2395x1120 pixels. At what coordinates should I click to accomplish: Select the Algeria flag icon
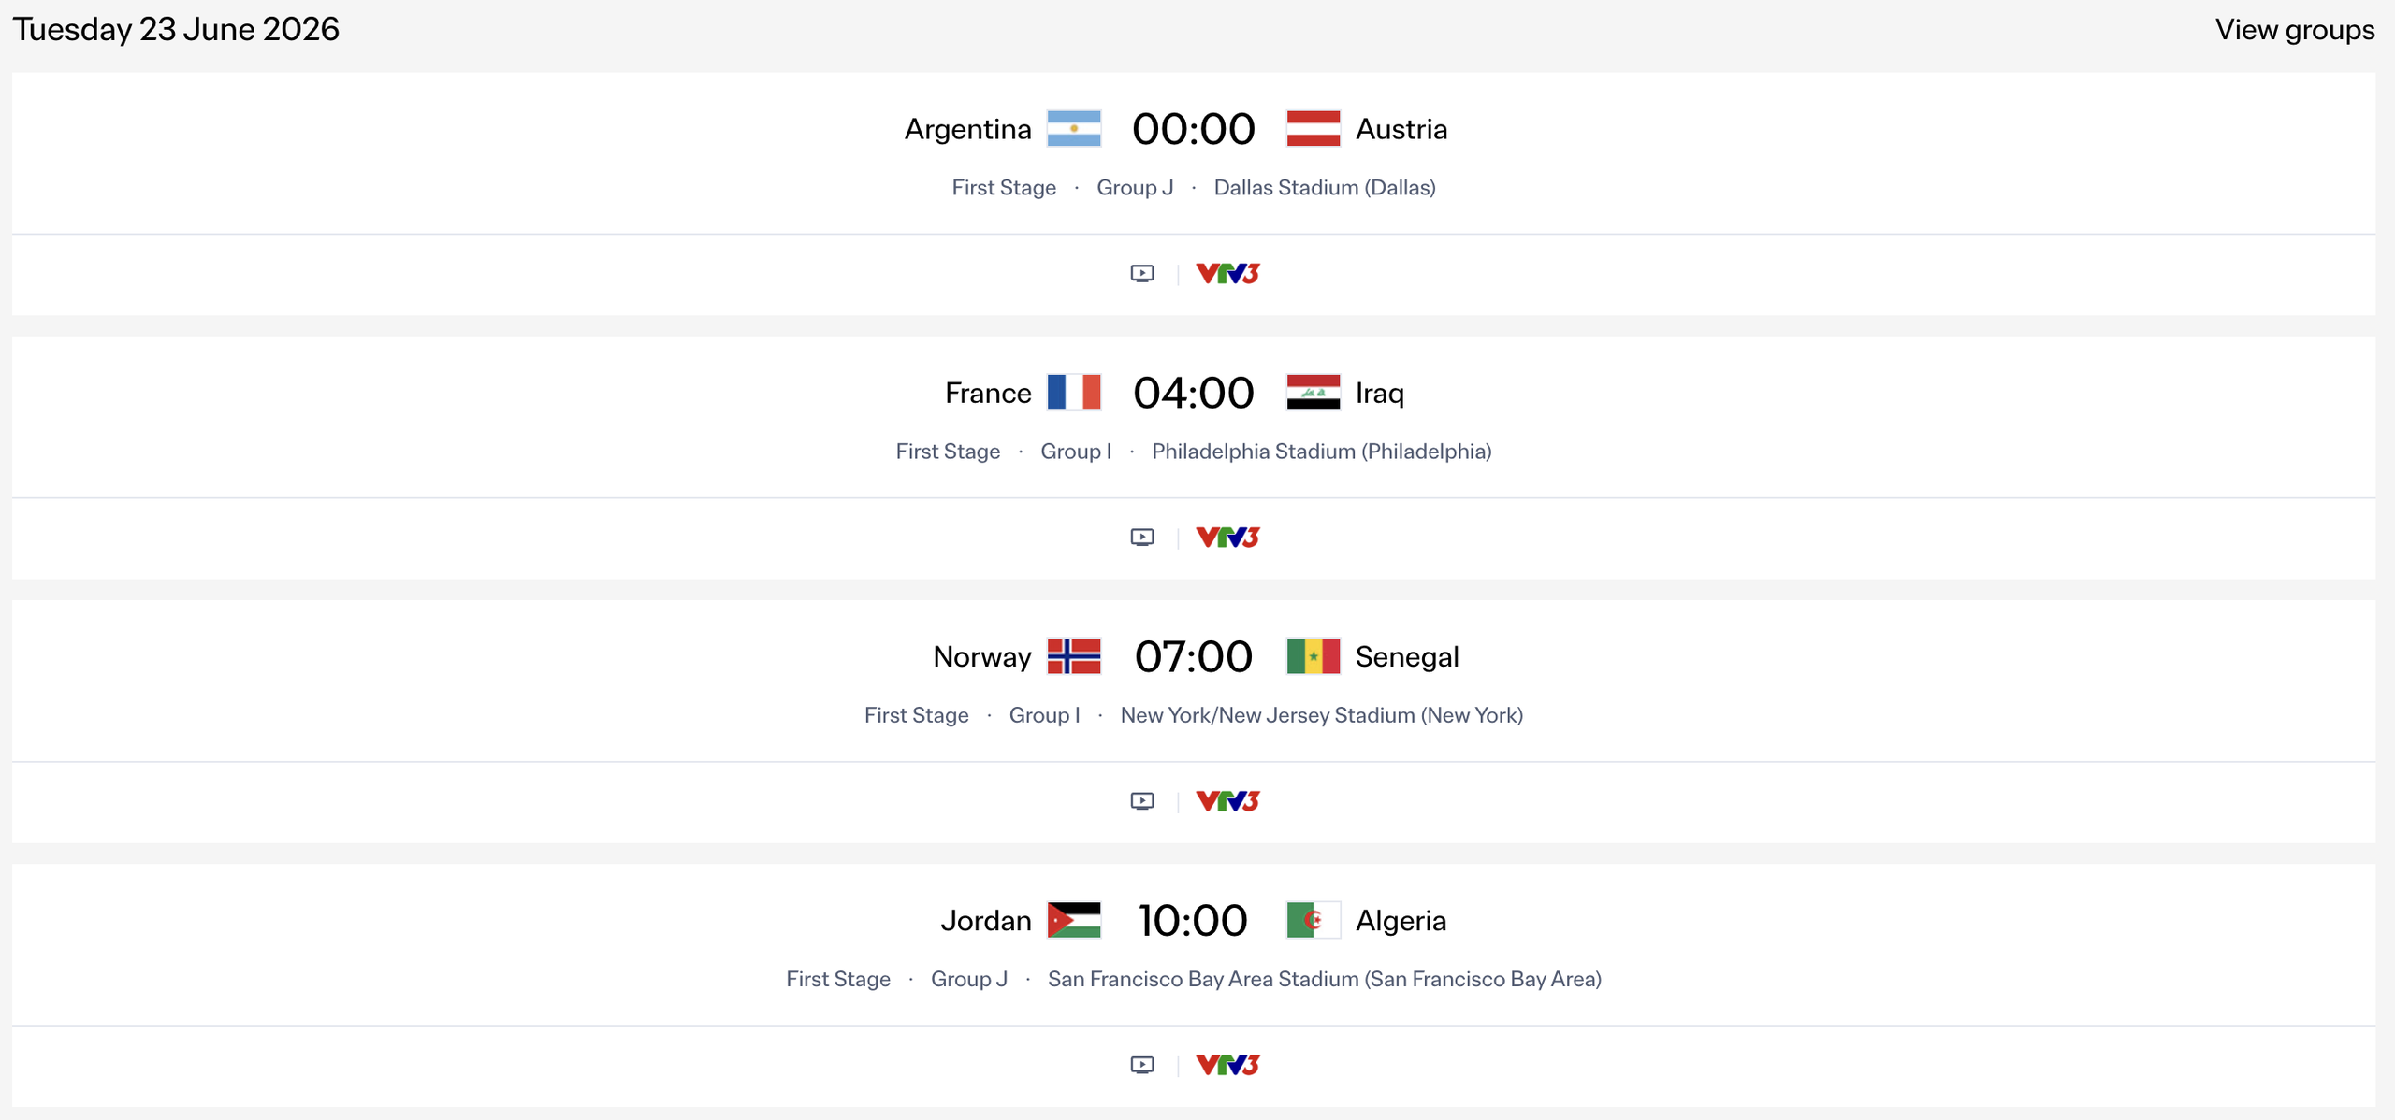(x=1314, y=920)
